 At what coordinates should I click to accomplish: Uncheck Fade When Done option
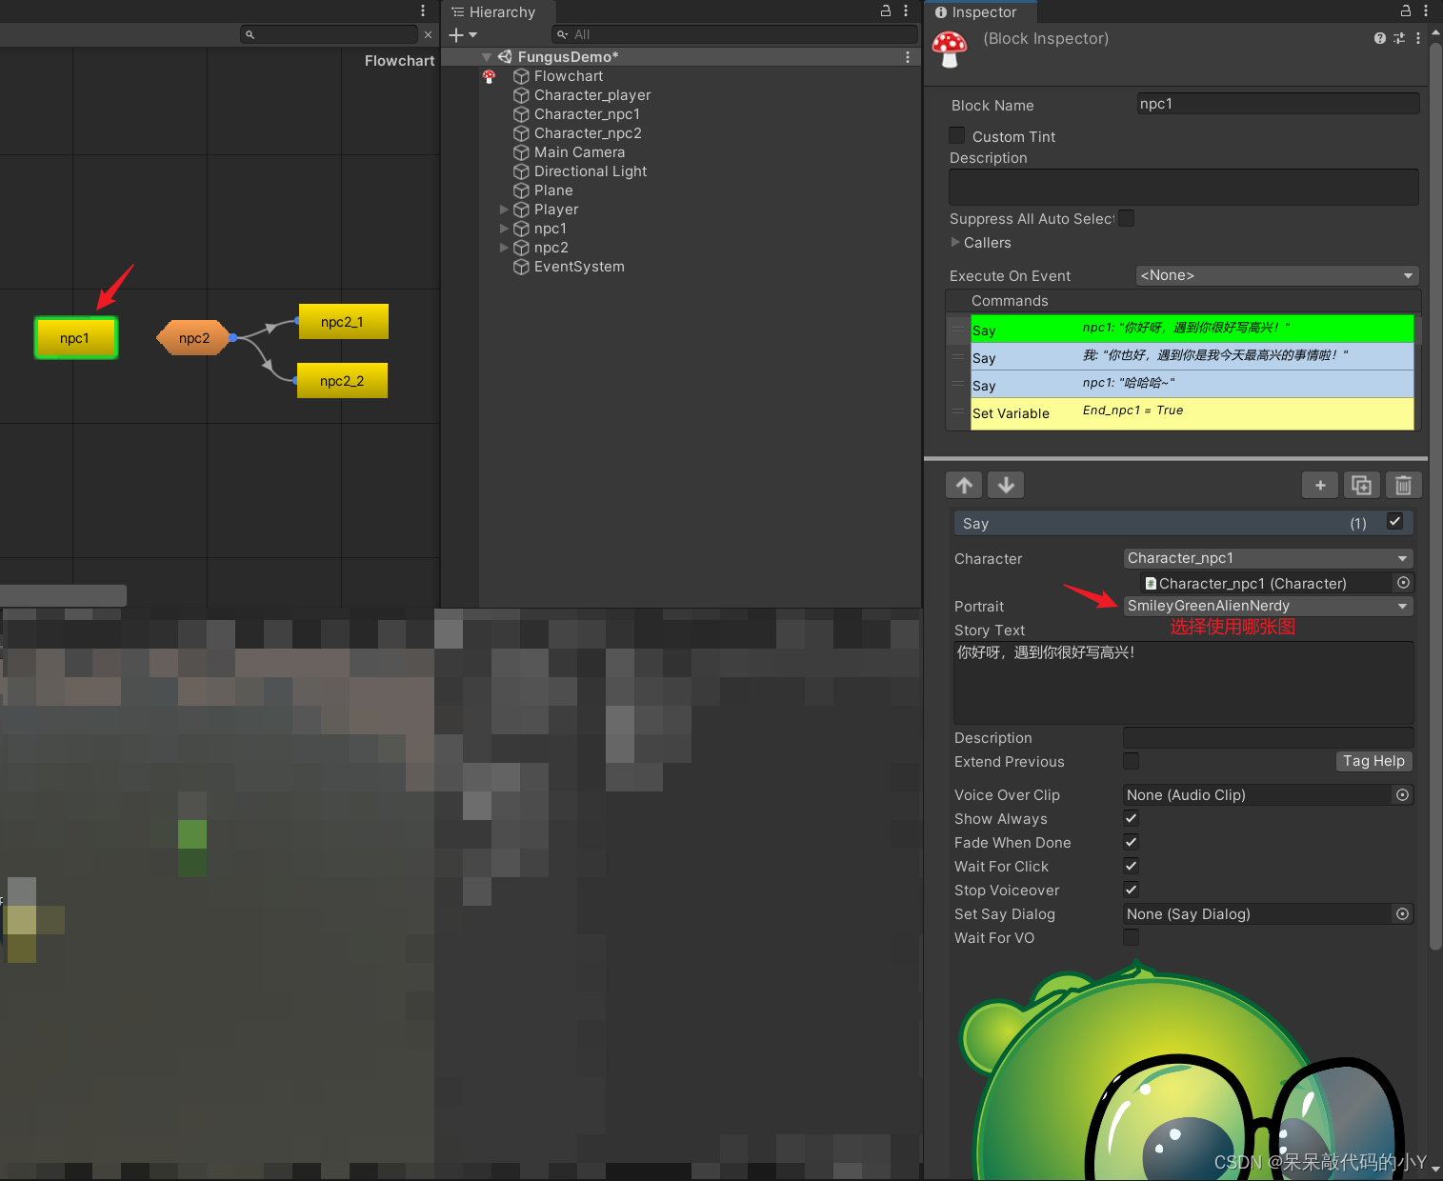pyautogui.click(x=1131, y=842)
